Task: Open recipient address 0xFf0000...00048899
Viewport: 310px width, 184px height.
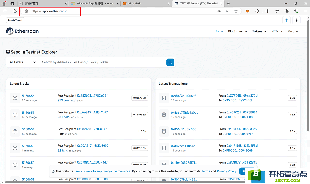Action: 238,134
